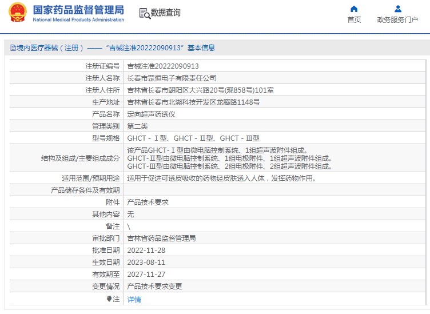
Task: Select production address 龙腾路1148号 value
Action: 194,102
